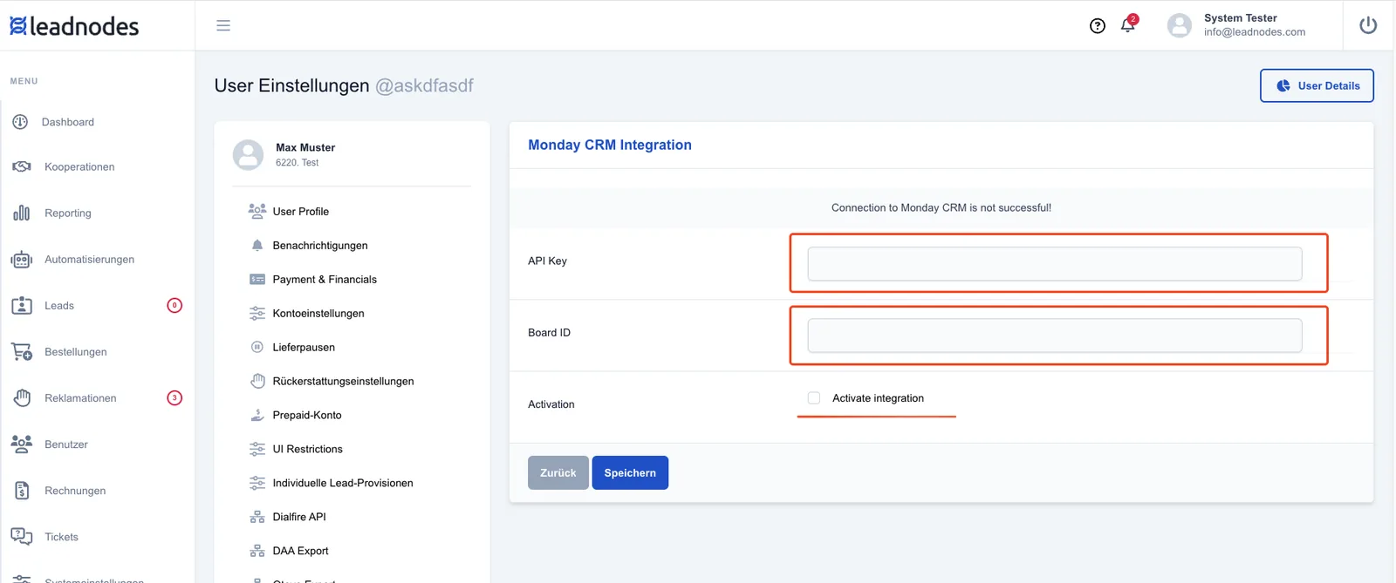Click the Prepaid-Konto money icon

(257, 415)
